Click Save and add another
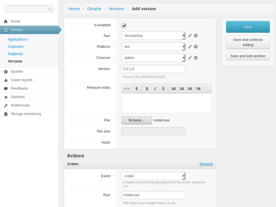 (x=248, y=56)
